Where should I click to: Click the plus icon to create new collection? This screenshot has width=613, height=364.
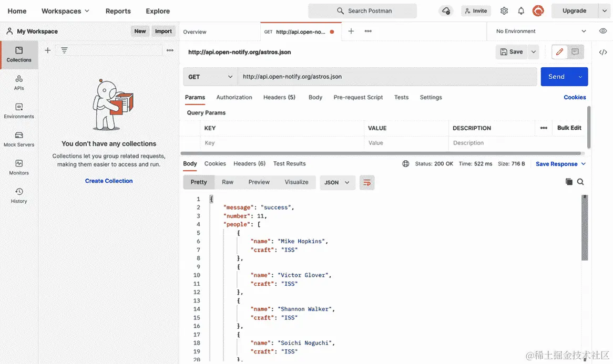pos(48,50)
